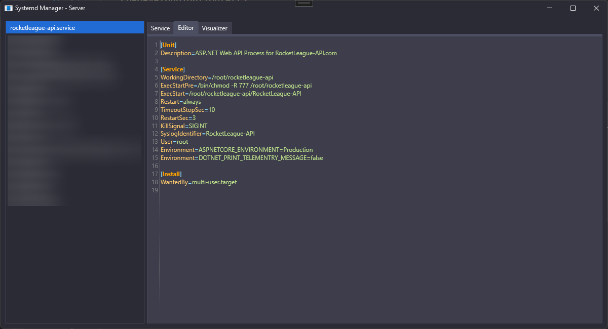Click the TimeoutStopSec=10 line

(x=188, y=110)
